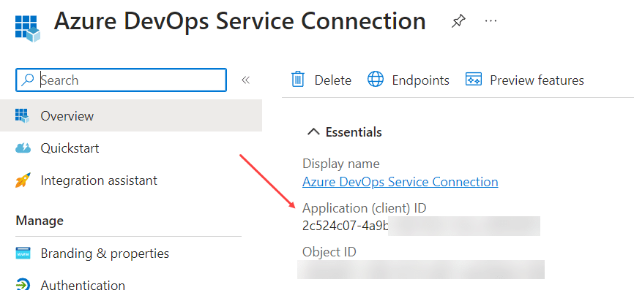The height and width of the screenshot is (290, 634).
Task: Click the Manage section heading
Action: (x=40, y=221)
